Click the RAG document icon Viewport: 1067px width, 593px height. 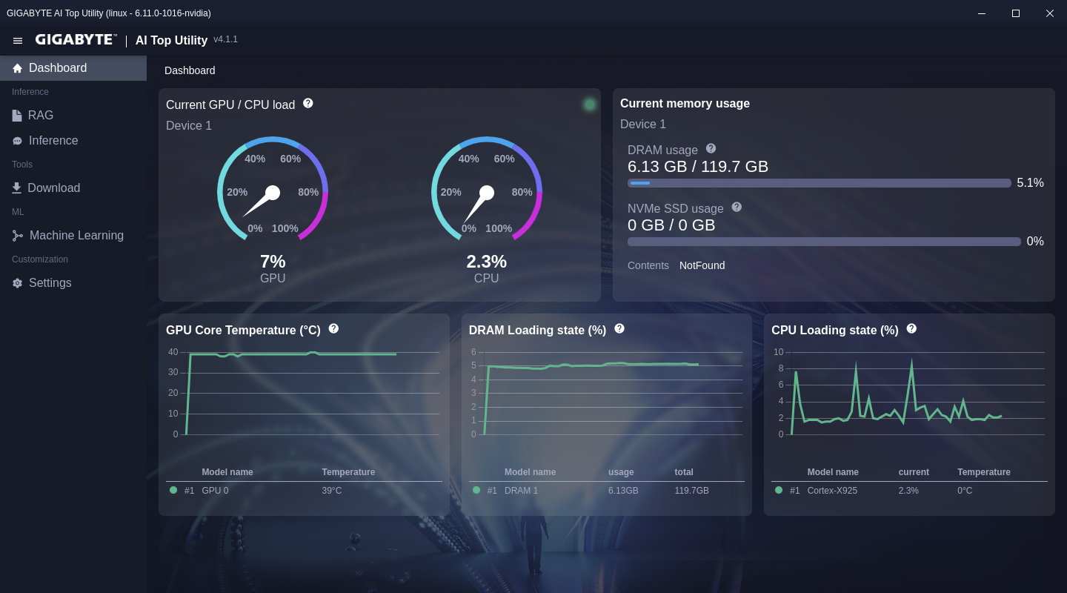(x=16, y=115)
